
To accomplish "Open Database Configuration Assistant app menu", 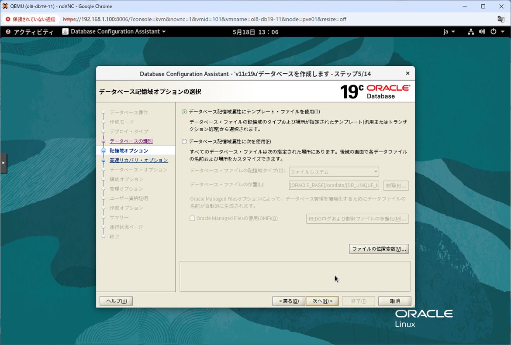I will [x=114, y=31].
